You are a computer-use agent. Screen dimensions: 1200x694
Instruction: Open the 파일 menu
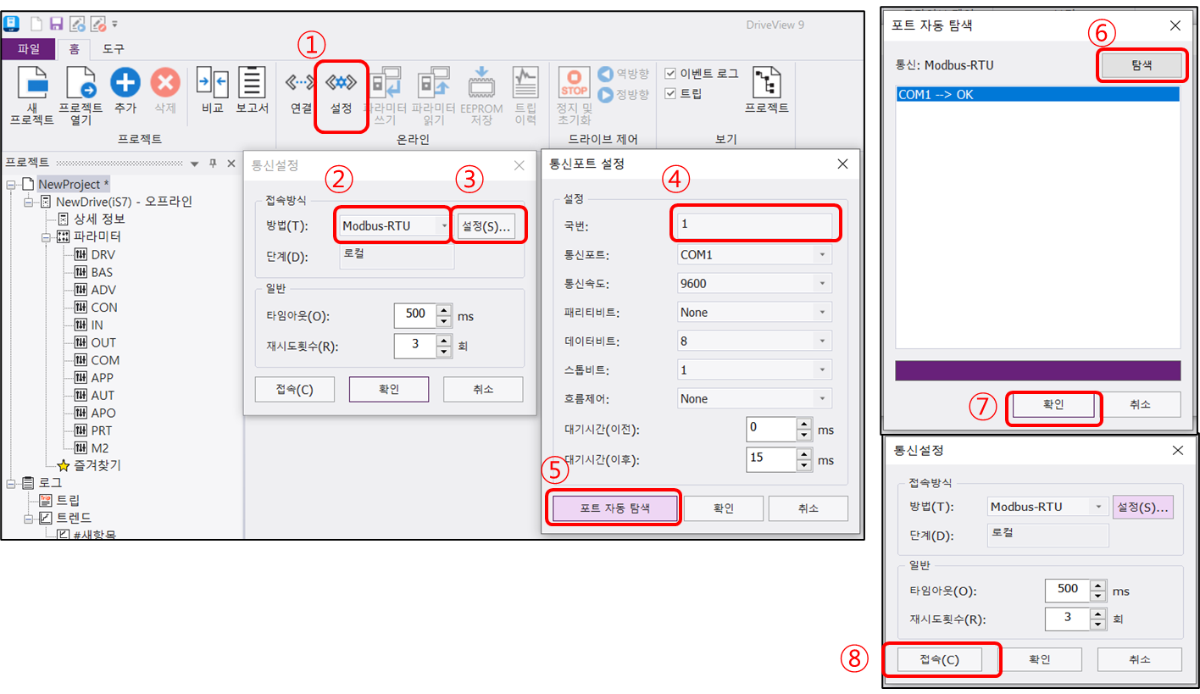29,49
